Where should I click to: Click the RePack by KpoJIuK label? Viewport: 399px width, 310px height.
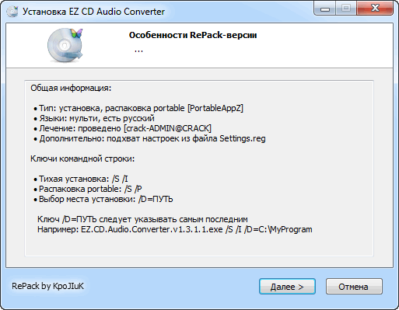(x=47, y=286)
